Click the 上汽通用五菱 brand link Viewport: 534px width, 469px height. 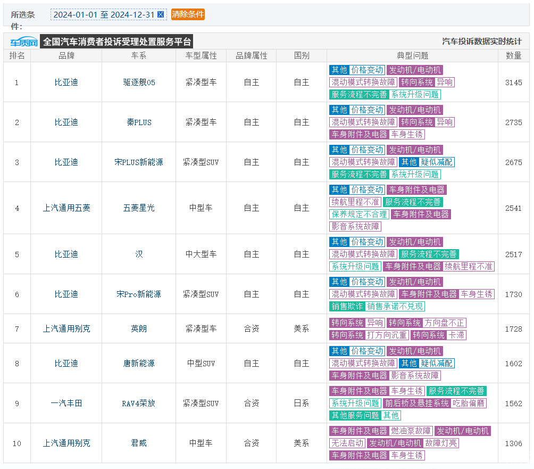pyautogui.click(x=66, y=208)
